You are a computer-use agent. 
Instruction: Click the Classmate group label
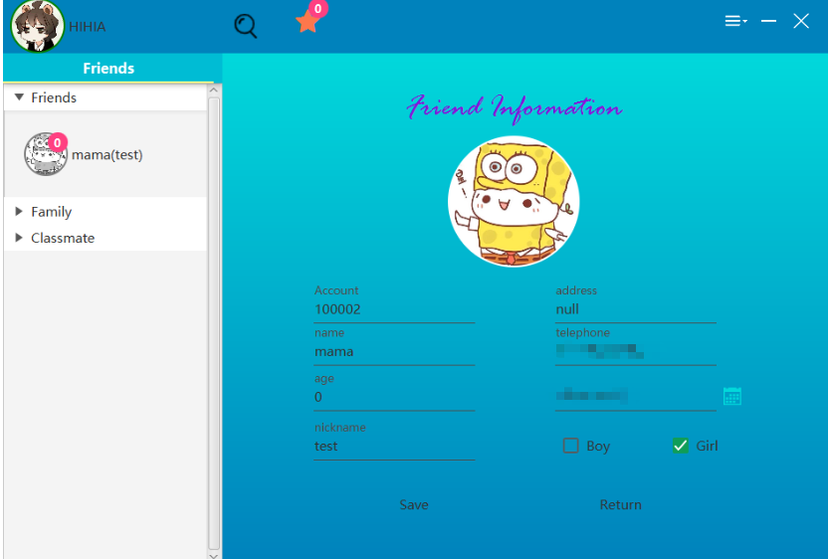[63, 238]
